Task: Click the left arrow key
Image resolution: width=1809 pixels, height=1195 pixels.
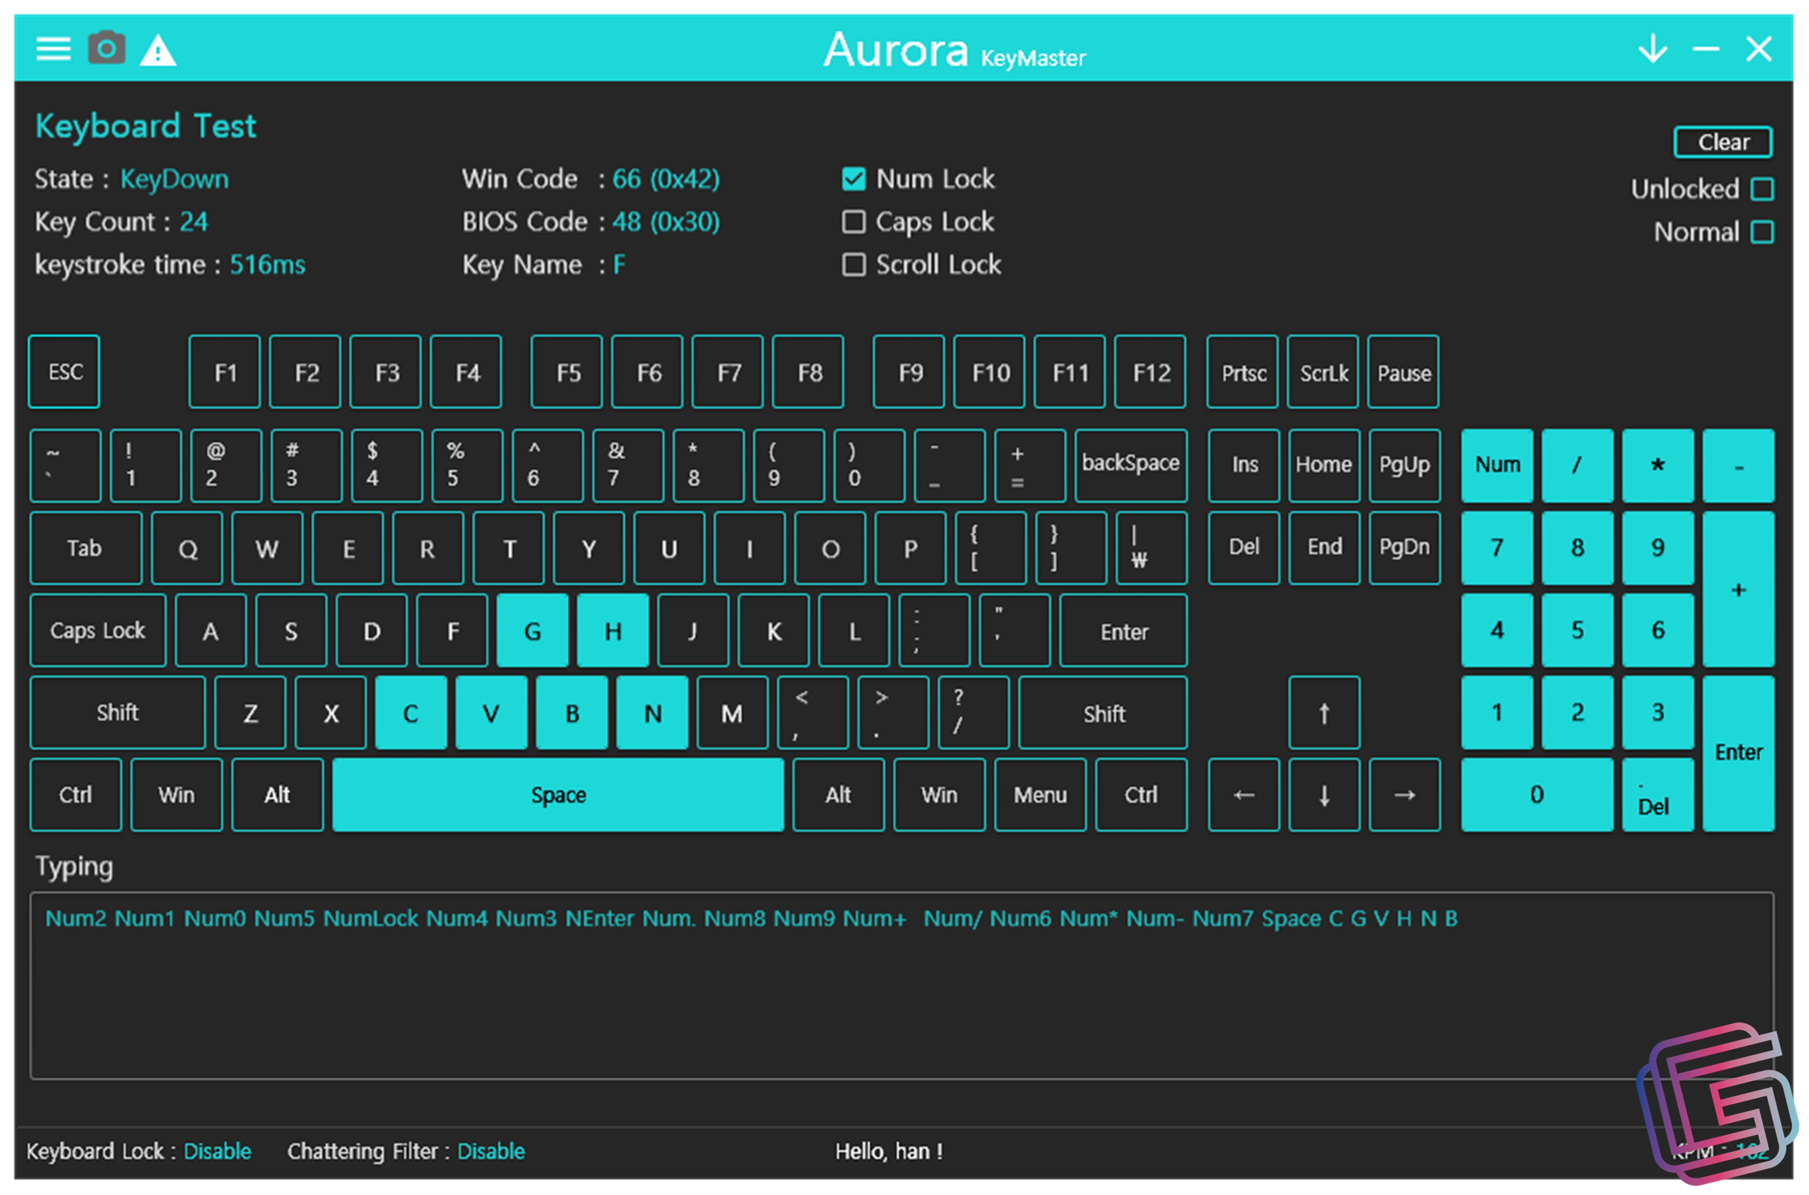Action: tap(1244, 795)
